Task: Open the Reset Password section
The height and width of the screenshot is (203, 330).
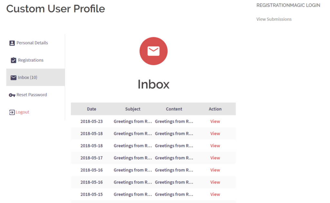Action: [x=32, y=95]
